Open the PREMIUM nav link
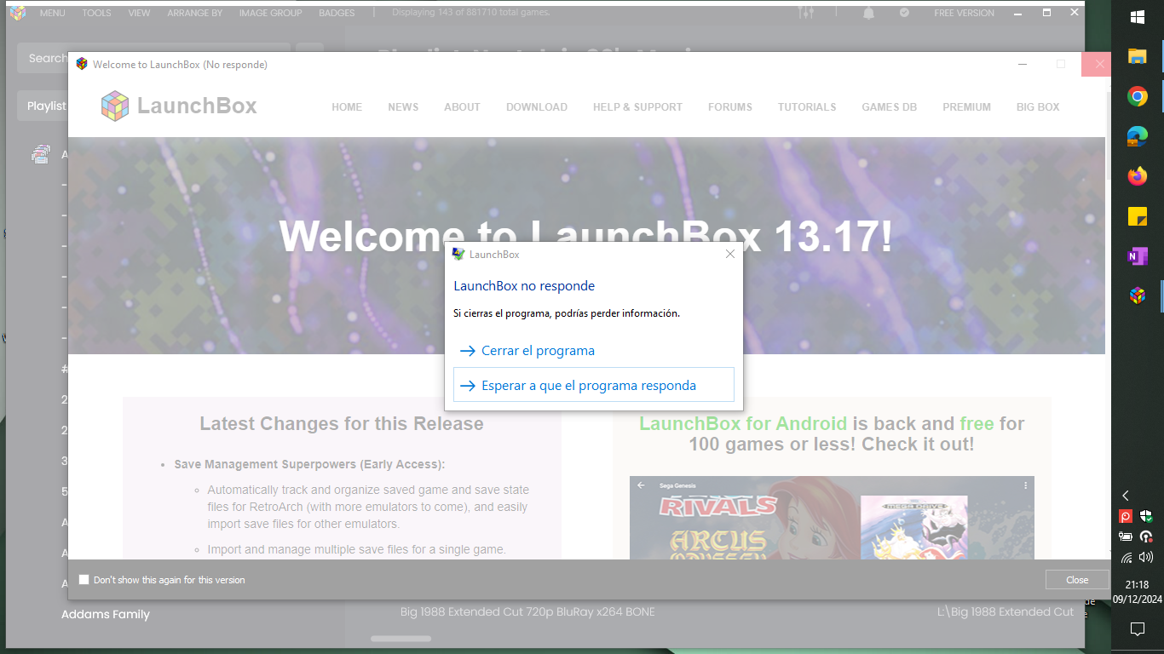The height and width of the screenshot is (654, 1164). click(x=966, y=107)
